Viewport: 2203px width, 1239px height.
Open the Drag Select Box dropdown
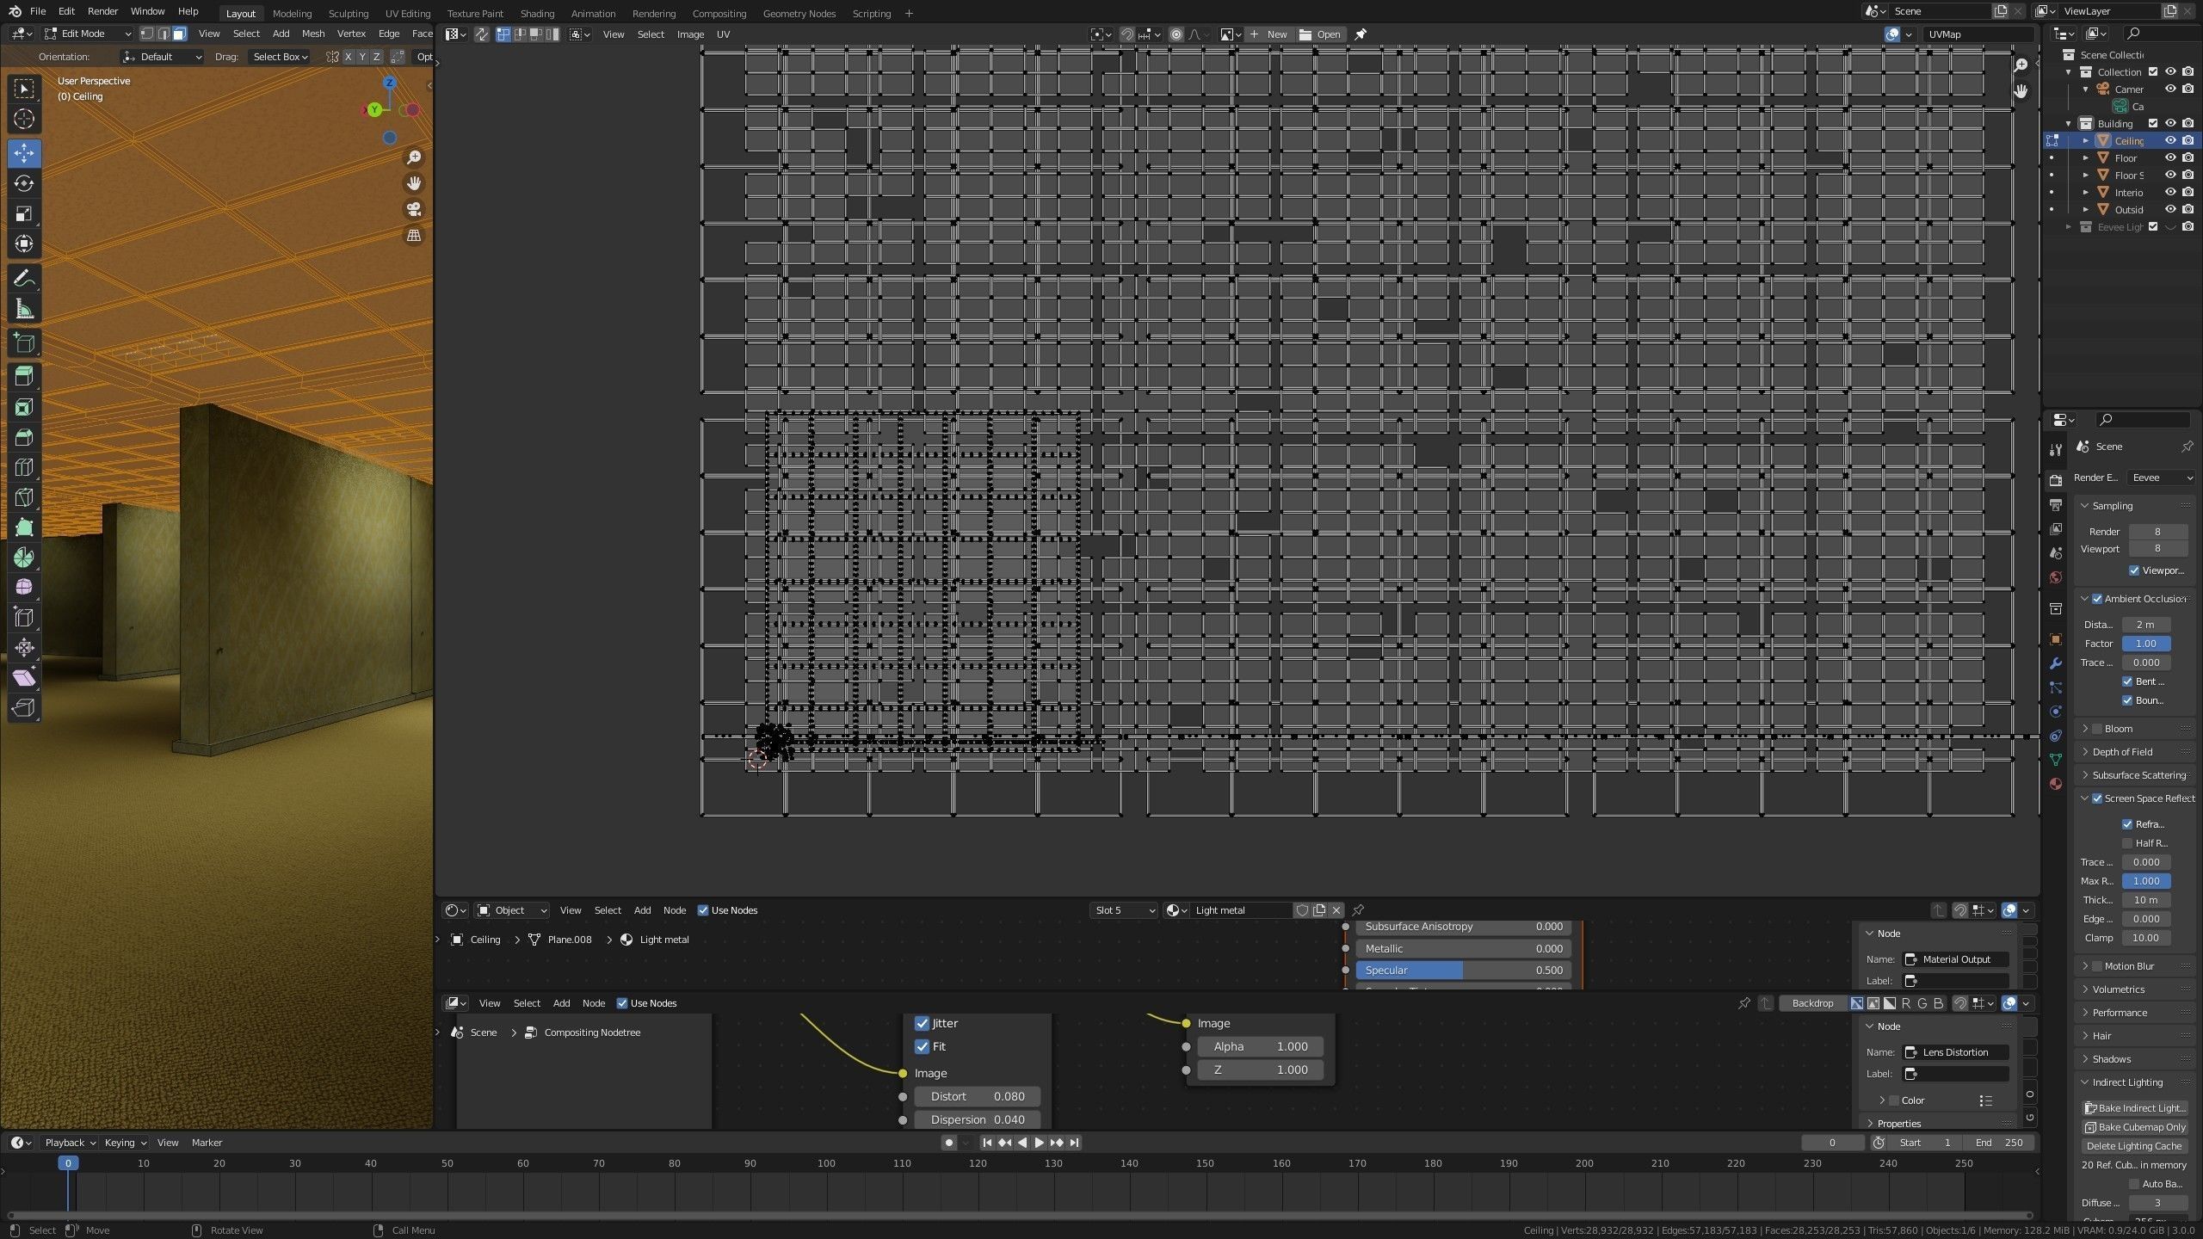[x=280, y=57]
